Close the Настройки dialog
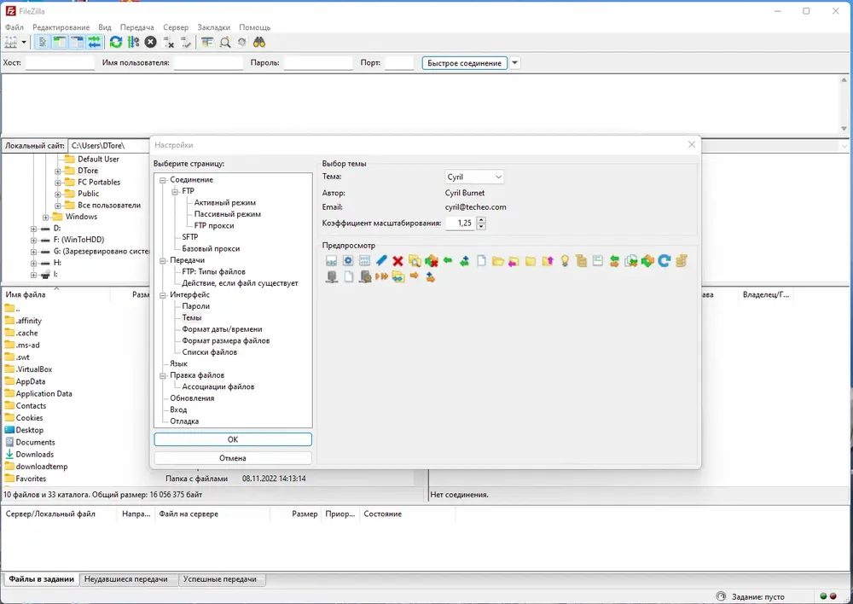The width and height of the screenshot is (853, 604). (x=692, y=145)
